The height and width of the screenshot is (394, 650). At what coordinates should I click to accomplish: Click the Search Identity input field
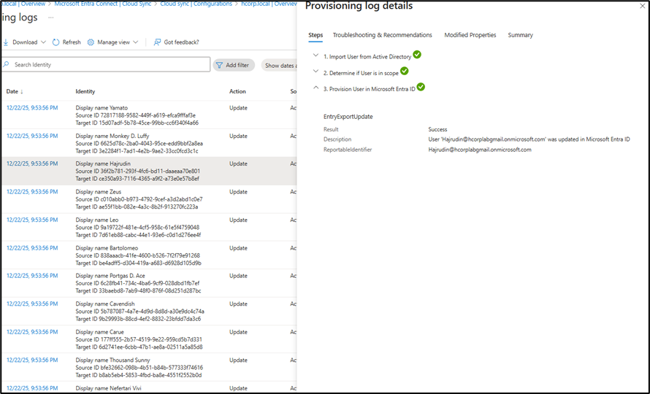(x=110, y=65)
